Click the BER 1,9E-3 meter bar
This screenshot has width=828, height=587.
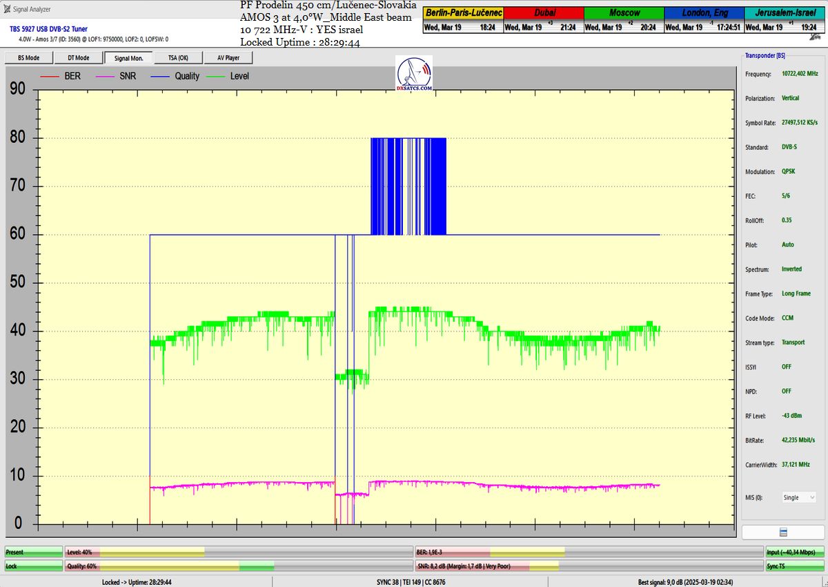tap(589, 552)
